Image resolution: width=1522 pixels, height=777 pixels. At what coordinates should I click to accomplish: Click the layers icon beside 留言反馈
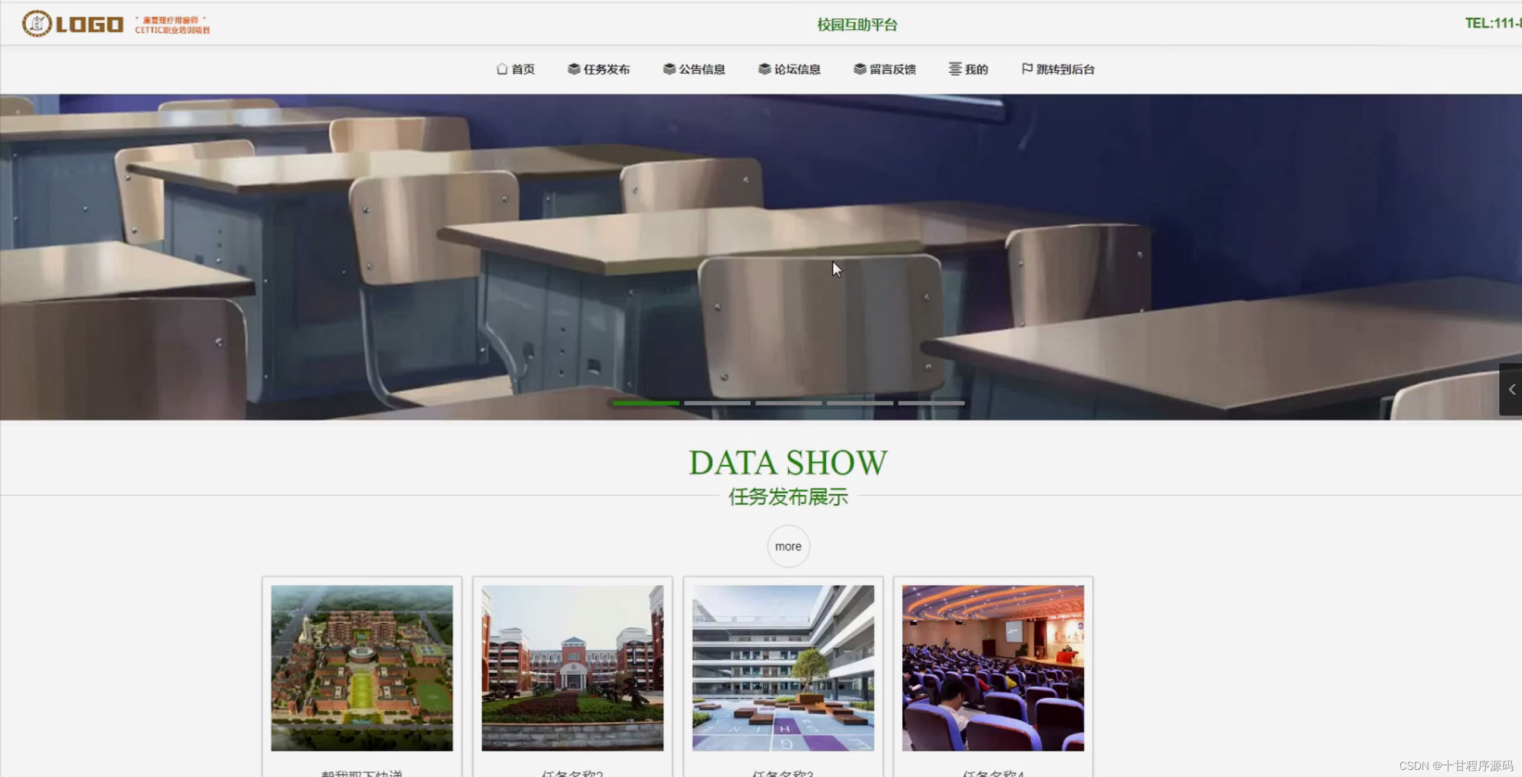coord(859,69)
